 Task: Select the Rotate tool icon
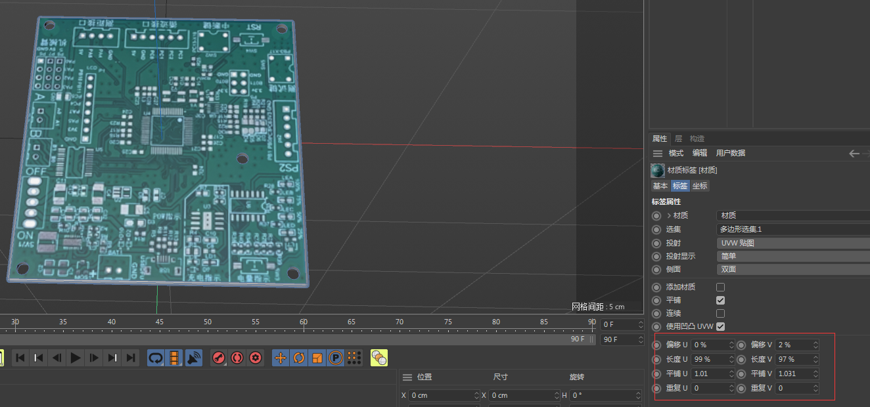(x=298, y=358)
